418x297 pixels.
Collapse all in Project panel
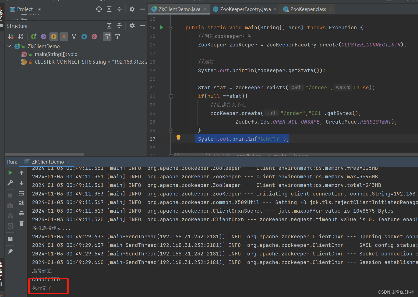(119, 9)
